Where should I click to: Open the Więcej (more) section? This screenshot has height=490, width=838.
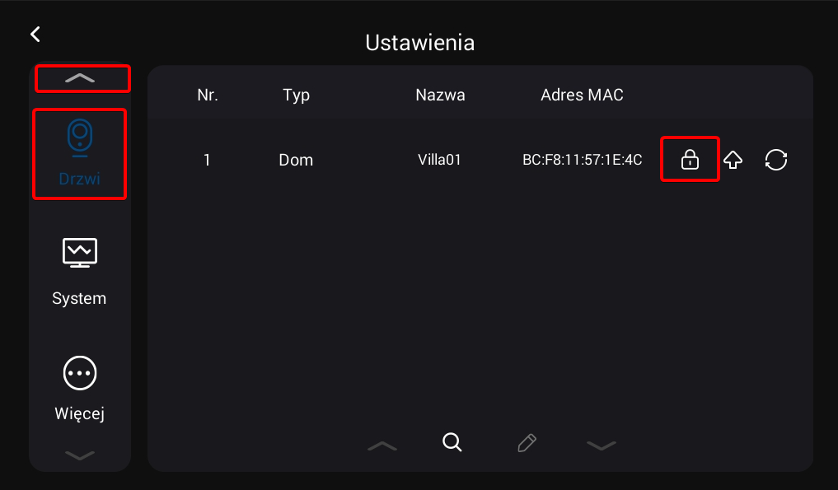tap(79, 388)
